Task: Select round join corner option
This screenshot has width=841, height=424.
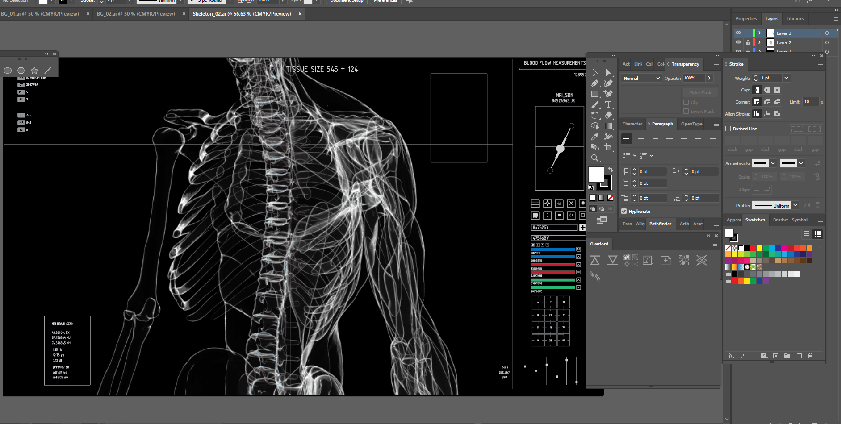Action: tap(767, 102)
